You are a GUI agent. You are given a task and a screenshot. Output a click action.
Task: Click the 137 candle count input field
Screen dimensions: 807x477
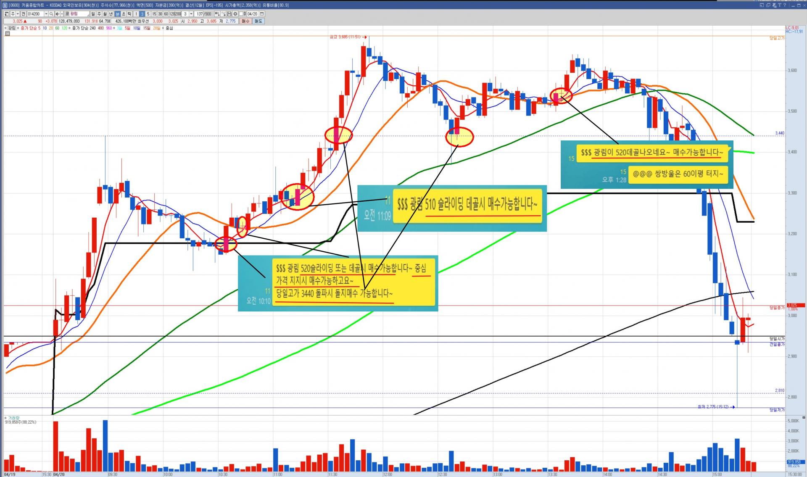tap(199, 14)
